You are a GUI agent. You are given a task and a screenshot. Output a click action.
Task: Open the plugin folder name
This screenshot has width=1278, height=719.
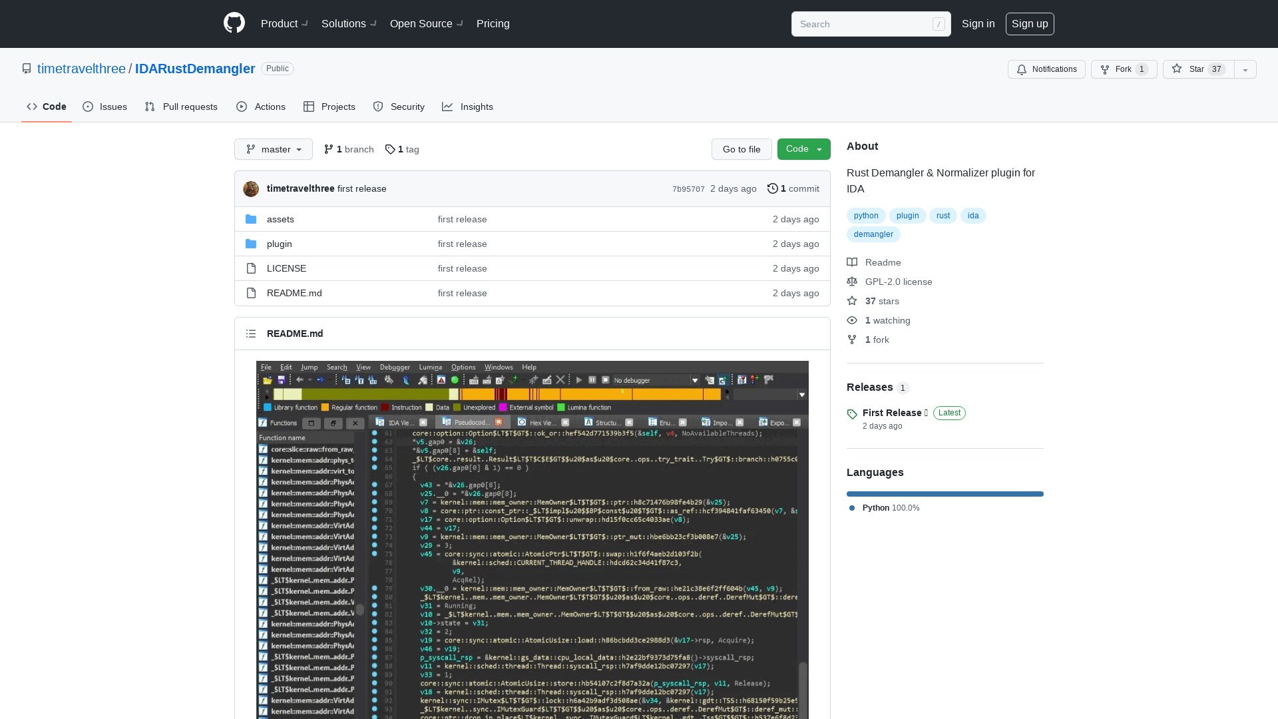click(280, 244)
